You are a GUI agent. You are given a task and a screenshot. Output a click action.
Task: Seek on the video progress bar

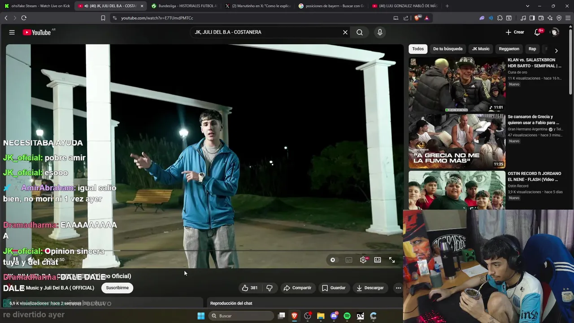[204, 250]
